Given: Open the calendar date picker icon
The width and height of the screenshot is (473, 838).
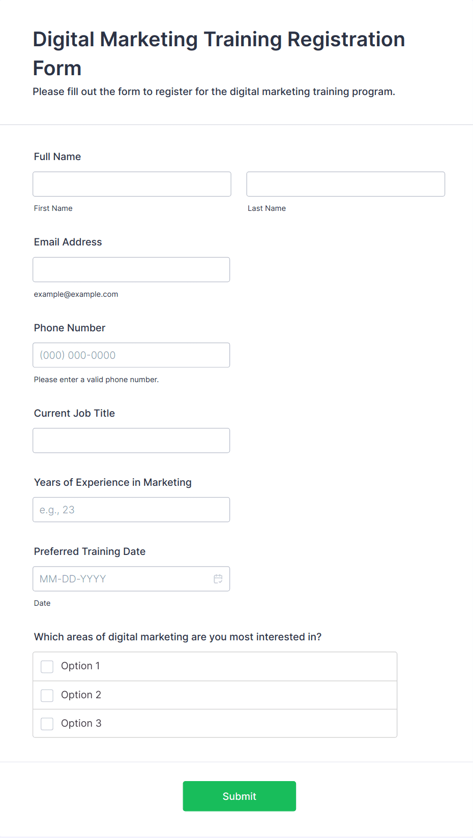Looking at the screenshot, I should pyautogui.click(x=218, y=579).
